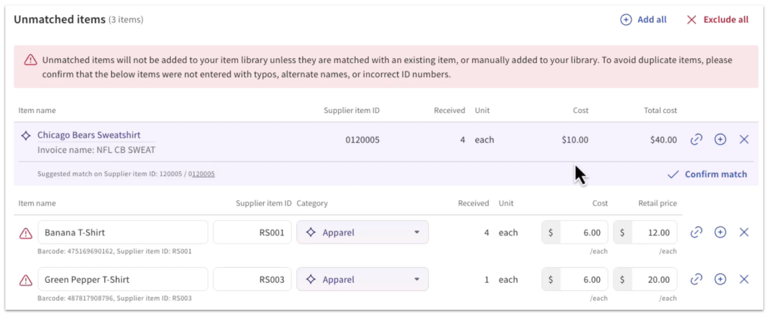Add Banana T-Shirt using plus icon

click(720, 233)
